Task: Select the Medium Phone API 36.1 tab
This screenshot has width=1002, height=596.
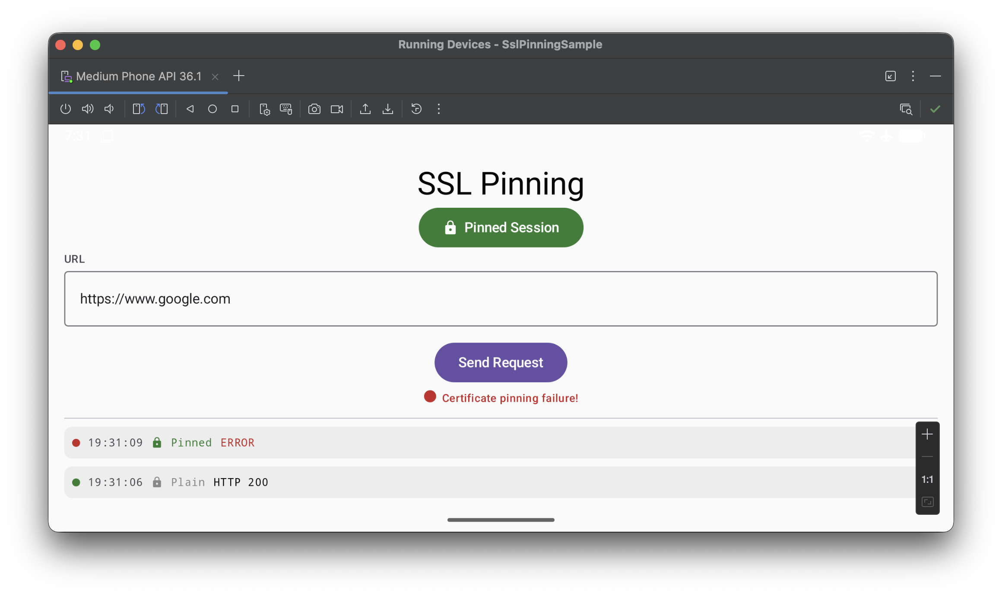Action: tap(138, 76)
